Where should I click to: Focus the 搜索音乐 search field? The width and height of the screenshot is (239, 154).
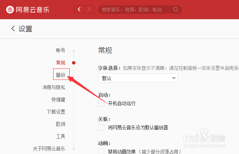tap(140, 10)
